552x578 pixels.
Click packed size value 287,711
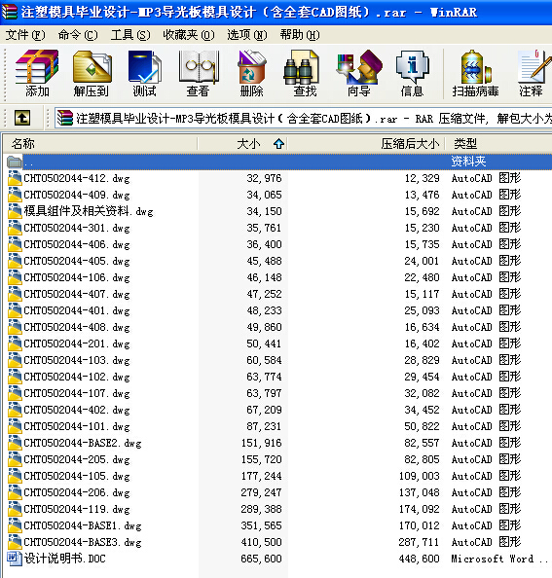pos(420,542)
